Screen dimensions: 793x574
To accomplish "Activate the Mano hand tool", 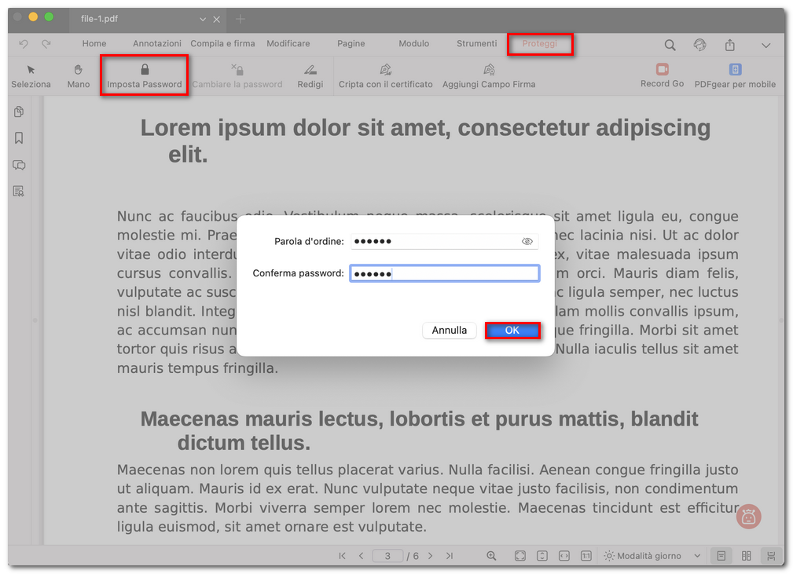I will 78,75.
